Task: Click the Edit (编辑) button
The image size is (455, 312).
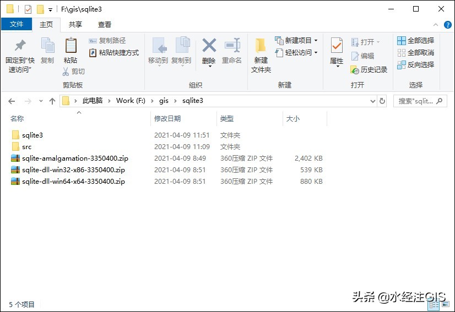Action: pyautogui.click(x=362, y=56)
